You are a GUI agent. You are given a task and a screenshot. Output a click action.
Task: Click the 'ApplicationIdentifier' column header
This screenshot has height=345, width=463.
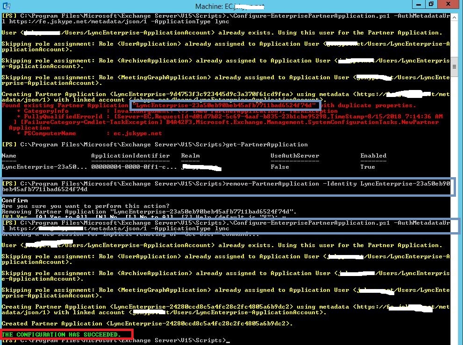tap(130, 156)
